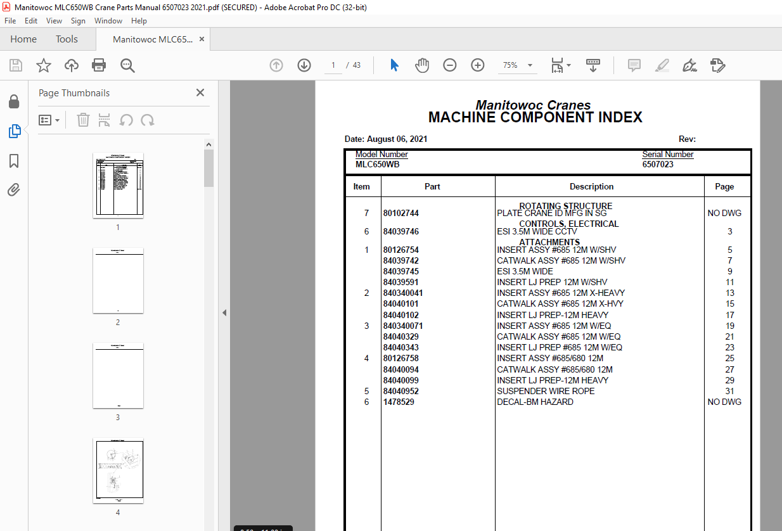Open the find text magnifier icon
This screenshot has height=531, width=782.
tap(127, 65)
